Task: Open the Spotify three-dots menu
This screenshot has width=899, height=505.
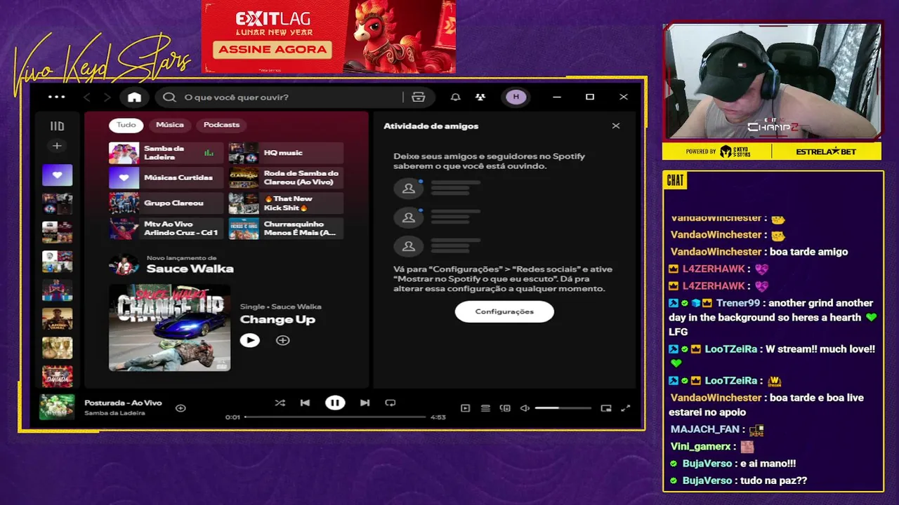Action: 56,97
